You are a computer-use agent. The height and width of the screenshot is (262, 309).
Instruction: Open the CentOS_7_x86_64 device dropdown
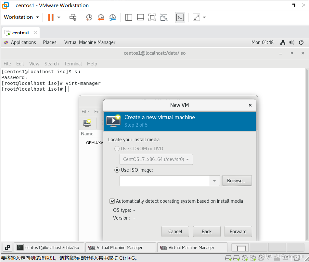pyautogui.click(x=156, y=159)
